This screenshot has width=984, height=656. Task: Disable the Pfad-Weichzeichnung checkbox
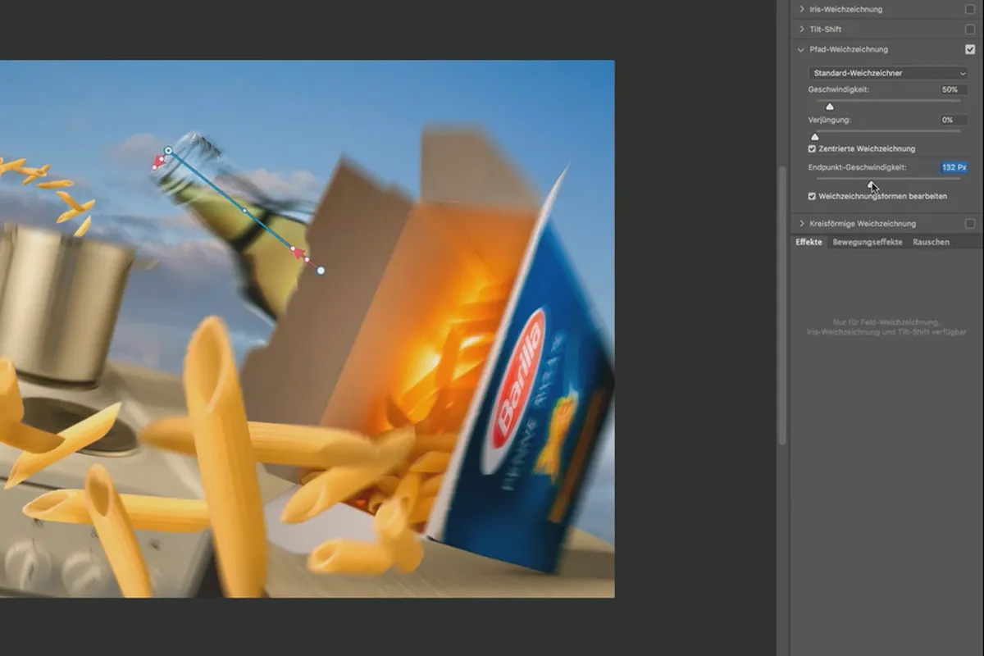[970, 49]
